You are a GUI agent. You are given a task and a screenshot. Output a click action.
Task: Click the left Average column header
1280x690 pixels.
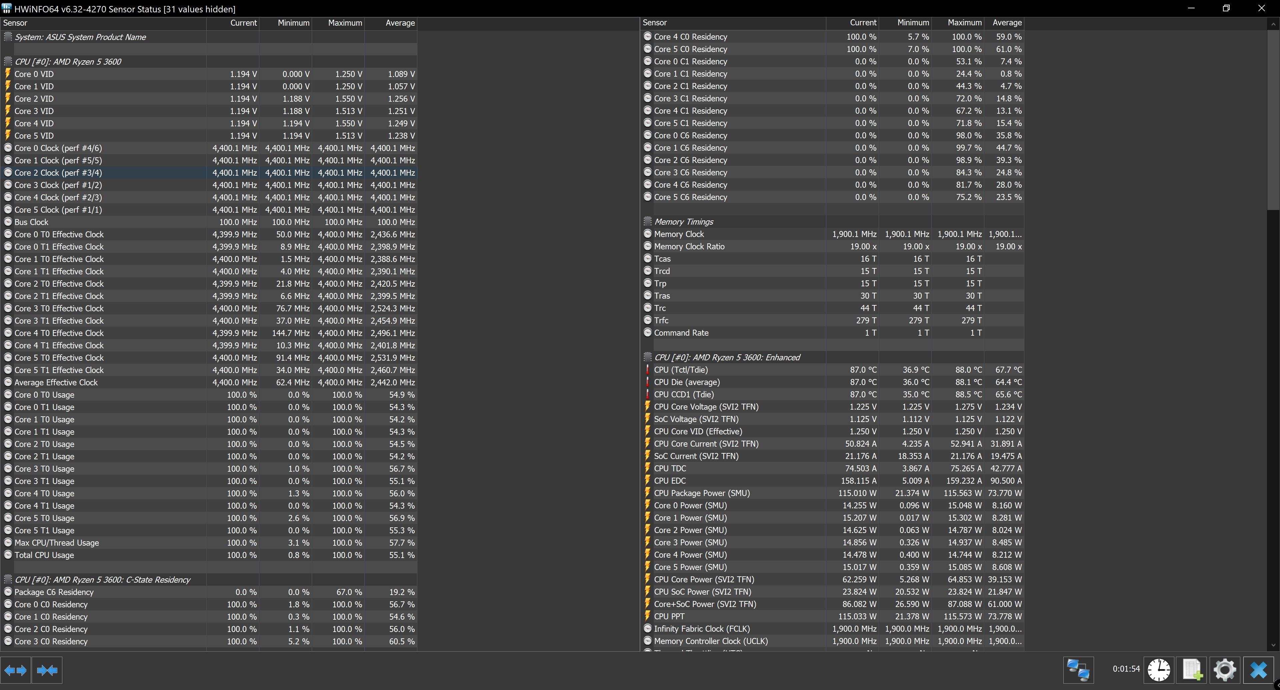pos(391,23)
